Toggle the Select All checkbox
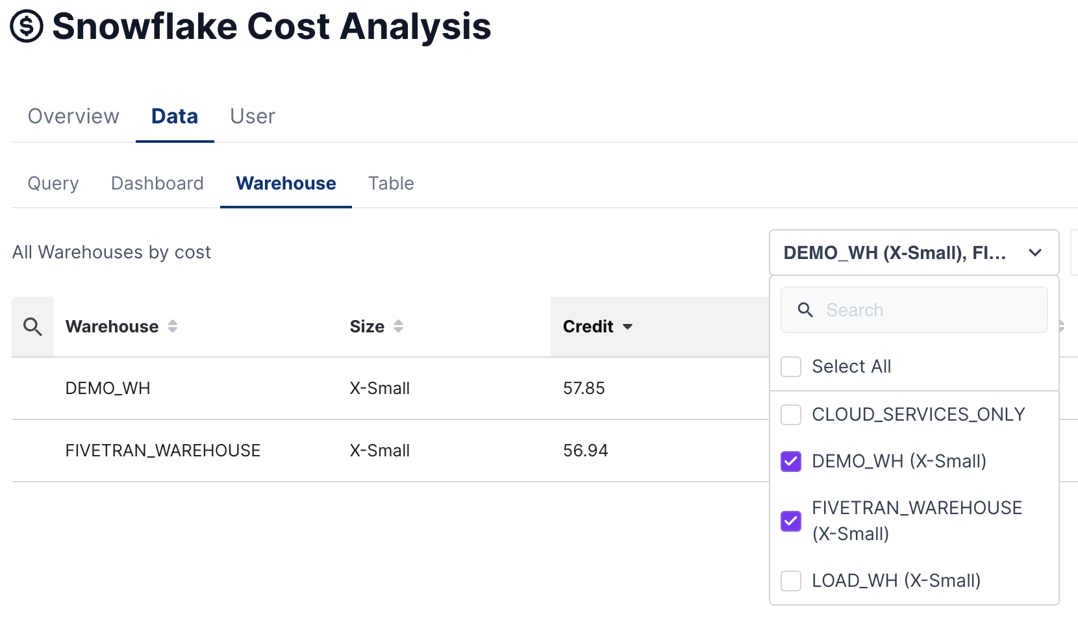This screenshot has height=618, width=1078. tap(791, 367)
